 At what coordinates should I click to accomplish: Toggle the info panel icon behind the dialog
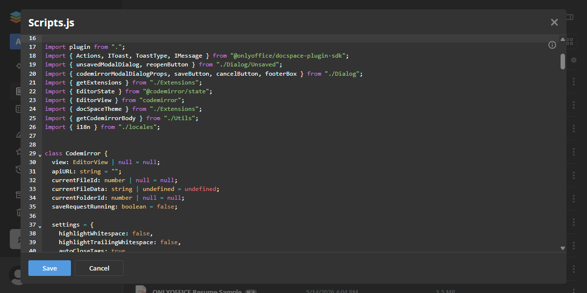click(569, 17)
